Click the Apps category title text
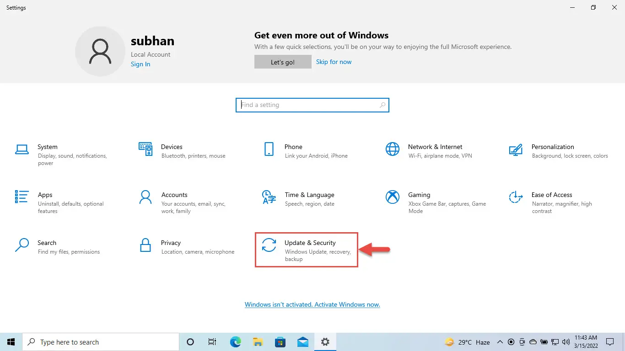The height and width of the screenshot is (351, 625). pyautogui.click(x=45, y=195)
